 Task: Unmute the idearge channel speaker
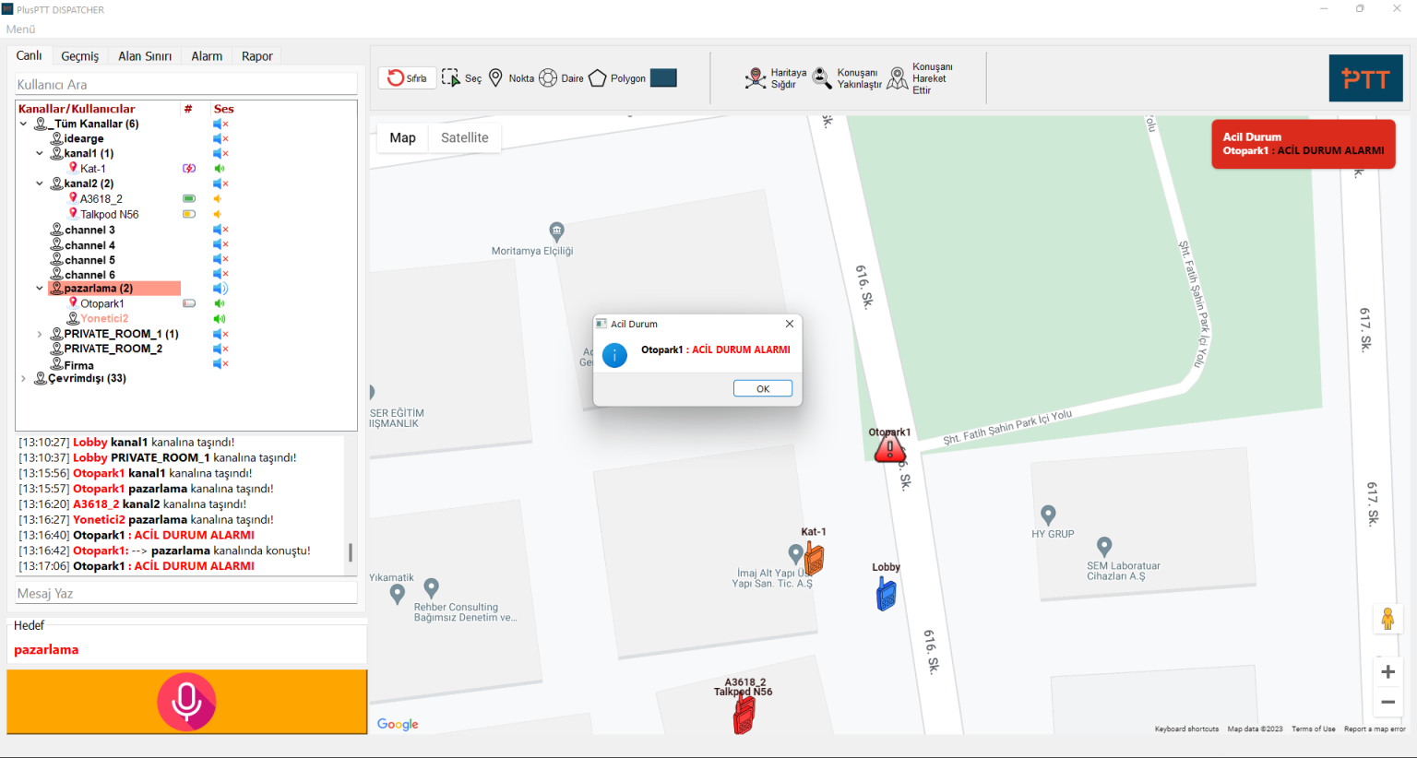220,138
